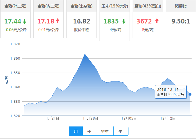196x140 pixels.
Task: Click the red up arrow beside 17.18
Action: 58,21
